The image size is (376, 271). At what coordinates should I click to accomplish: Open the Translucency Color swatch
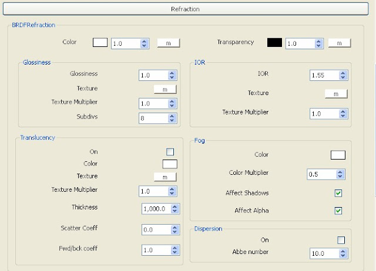point(170,164)
